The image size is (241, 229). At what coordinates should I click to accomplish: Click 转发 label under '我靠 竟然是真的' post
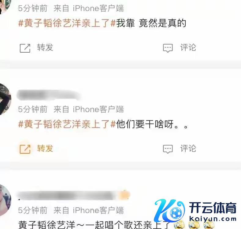point(45,47)
